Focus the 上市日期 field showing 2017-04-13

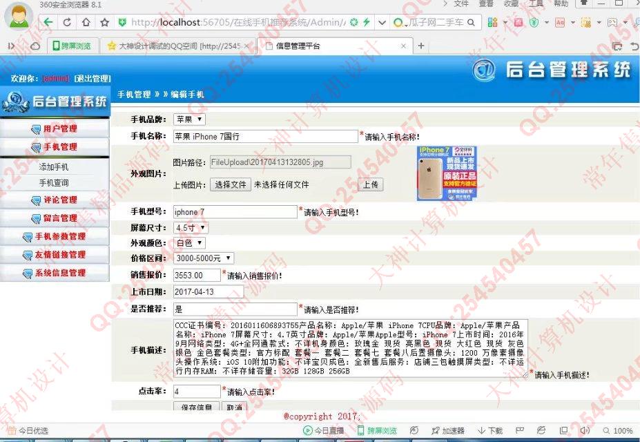[209, 292]
